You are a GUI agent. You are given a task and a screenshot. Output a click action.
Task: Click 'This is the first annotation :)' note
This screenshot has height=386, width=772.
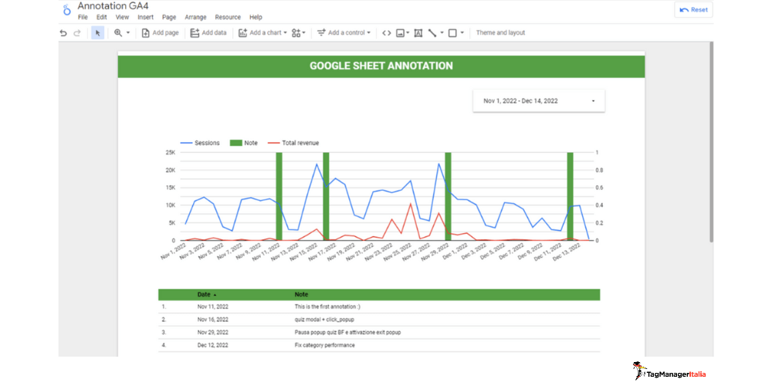click(327, 306)
